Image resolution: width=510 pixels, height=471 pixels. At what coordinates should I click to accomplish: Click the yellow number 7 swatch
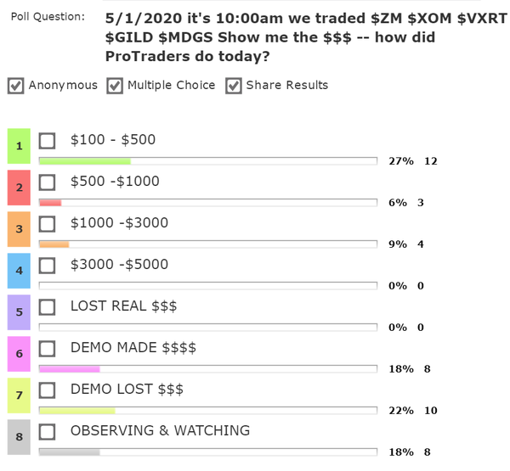(19, 395)
